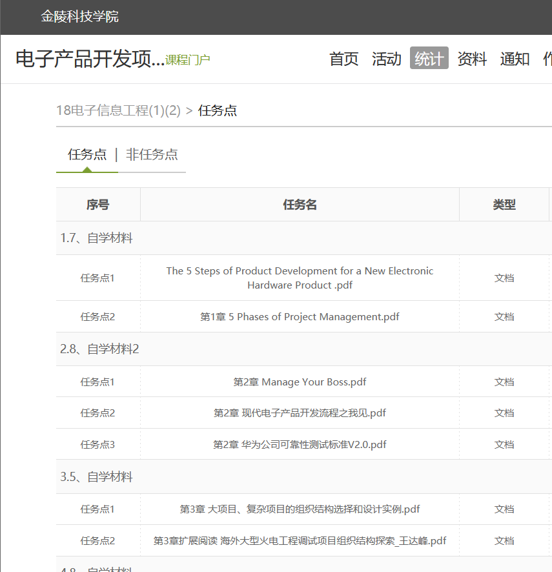Open 第2章 华为公司可靠性测试标准V2.0.pdf
Screen dimensions: 552x572
click(300, 445)
